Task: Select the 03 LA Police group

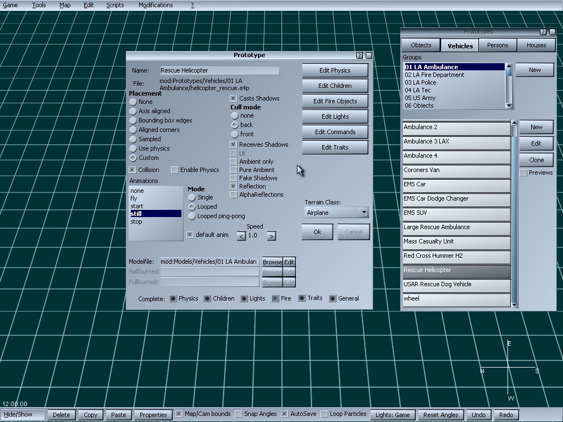Action: pos(454,82)
